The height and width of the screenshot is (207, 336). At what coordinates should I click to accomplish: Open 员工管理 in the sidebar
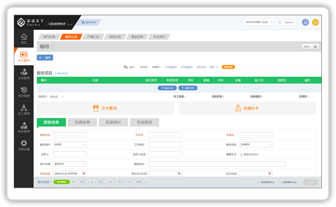coord(23,109)
